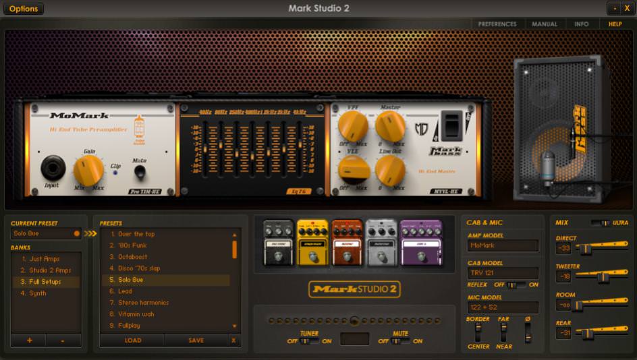Click the red-orange stompbox pedal's footswitch
This screenshot has height=360, width=637.
347,256
